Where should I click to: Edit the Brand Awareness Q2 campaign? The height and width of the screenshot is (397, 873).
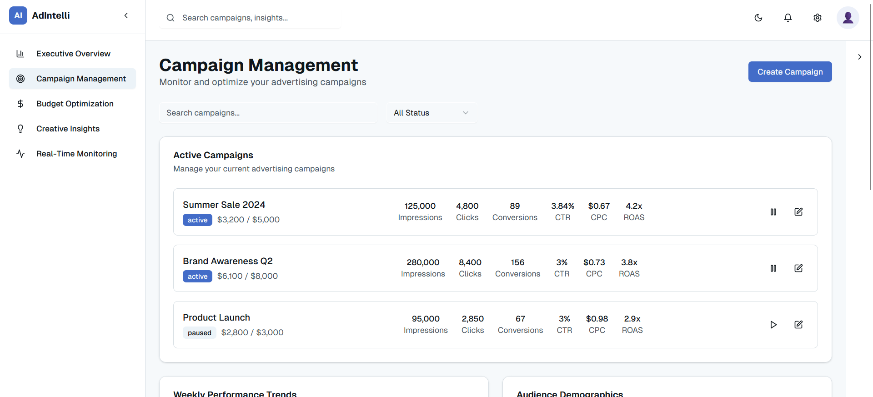pos(798,268)
